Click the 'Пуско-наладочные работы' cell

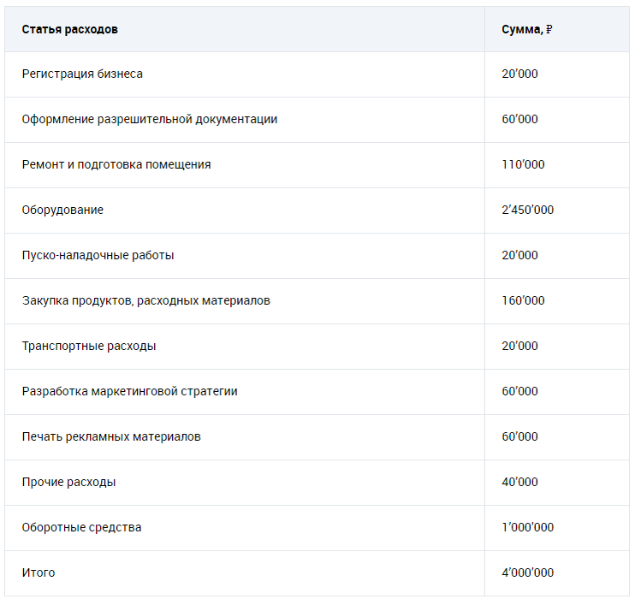98,255
